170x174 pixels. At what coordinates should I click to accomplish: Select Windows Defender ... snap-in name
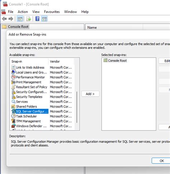pyautogui.click(x=31, y=126)
